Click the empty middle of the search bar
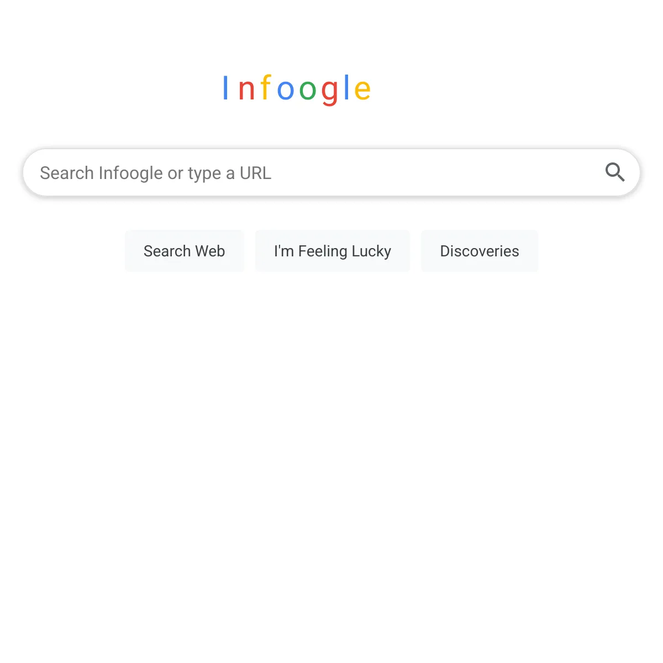 click(x=431, y=173)
